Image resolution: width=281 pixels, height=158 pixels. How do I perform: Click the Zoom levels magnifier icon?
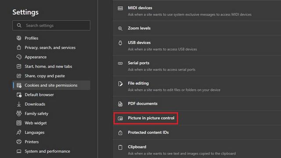pyautogui.click(x=120, y=28)
